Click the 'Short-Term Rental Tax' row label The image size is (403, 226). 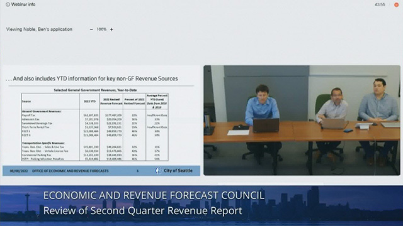coord(35,127)
